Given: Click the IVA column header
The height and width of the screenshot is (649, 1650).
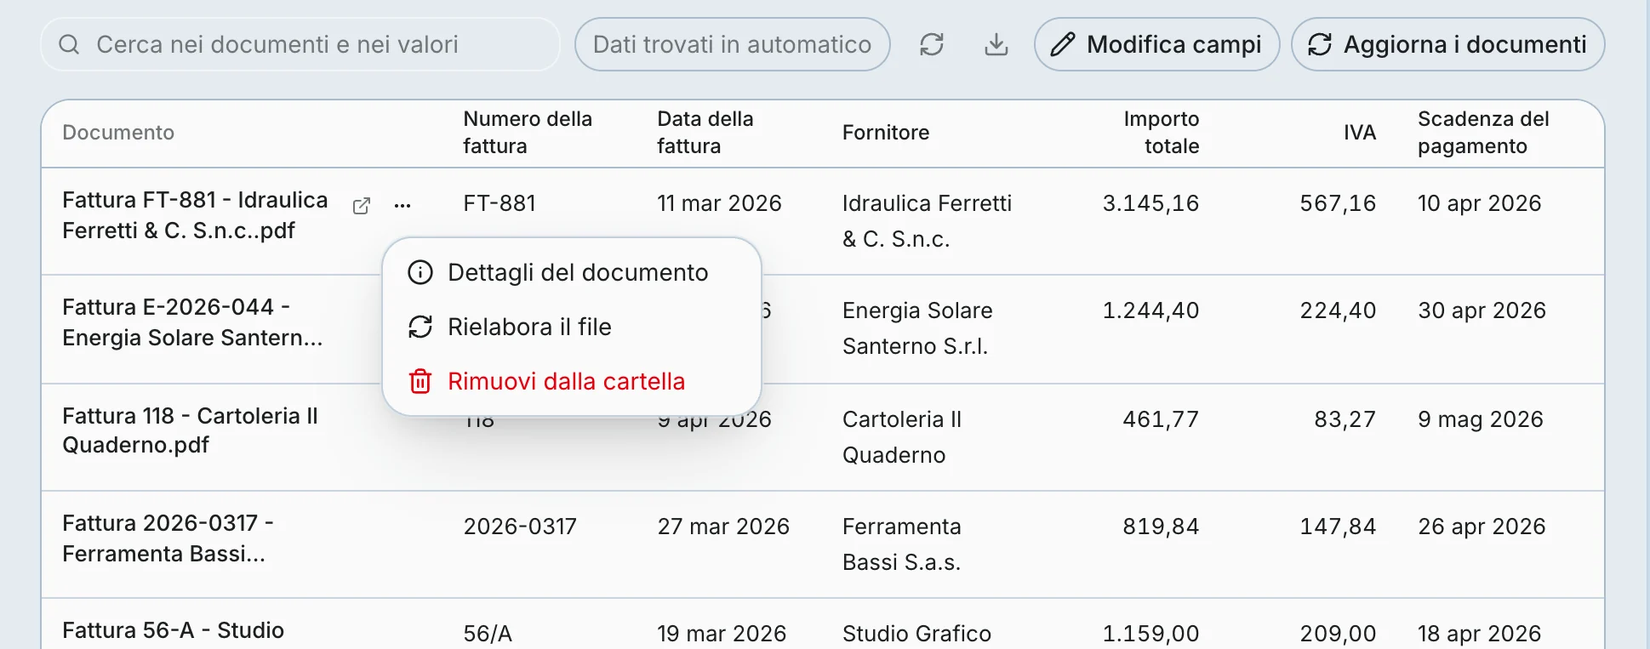Looking at the screenshot, I should (1360, 133).
